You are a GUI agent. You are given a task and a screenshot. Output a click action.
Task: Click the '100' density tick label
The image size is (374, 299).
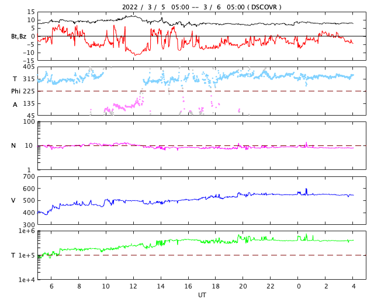pyautogui.click(x=29, y=121)
